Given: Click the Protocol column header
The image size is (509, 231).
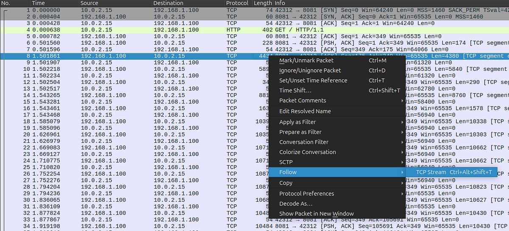Looking at the screenshot, I should (238, 3).
